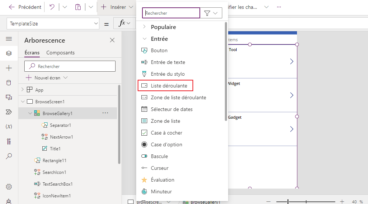Switch to the Composants tab
The image size is (368, 204).
click(60, 53)
